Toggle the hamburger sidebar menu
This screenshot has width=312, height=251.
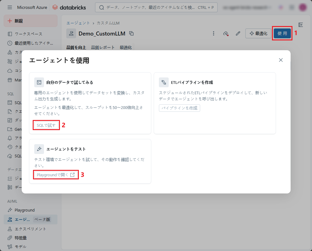(x=10, y=7)
